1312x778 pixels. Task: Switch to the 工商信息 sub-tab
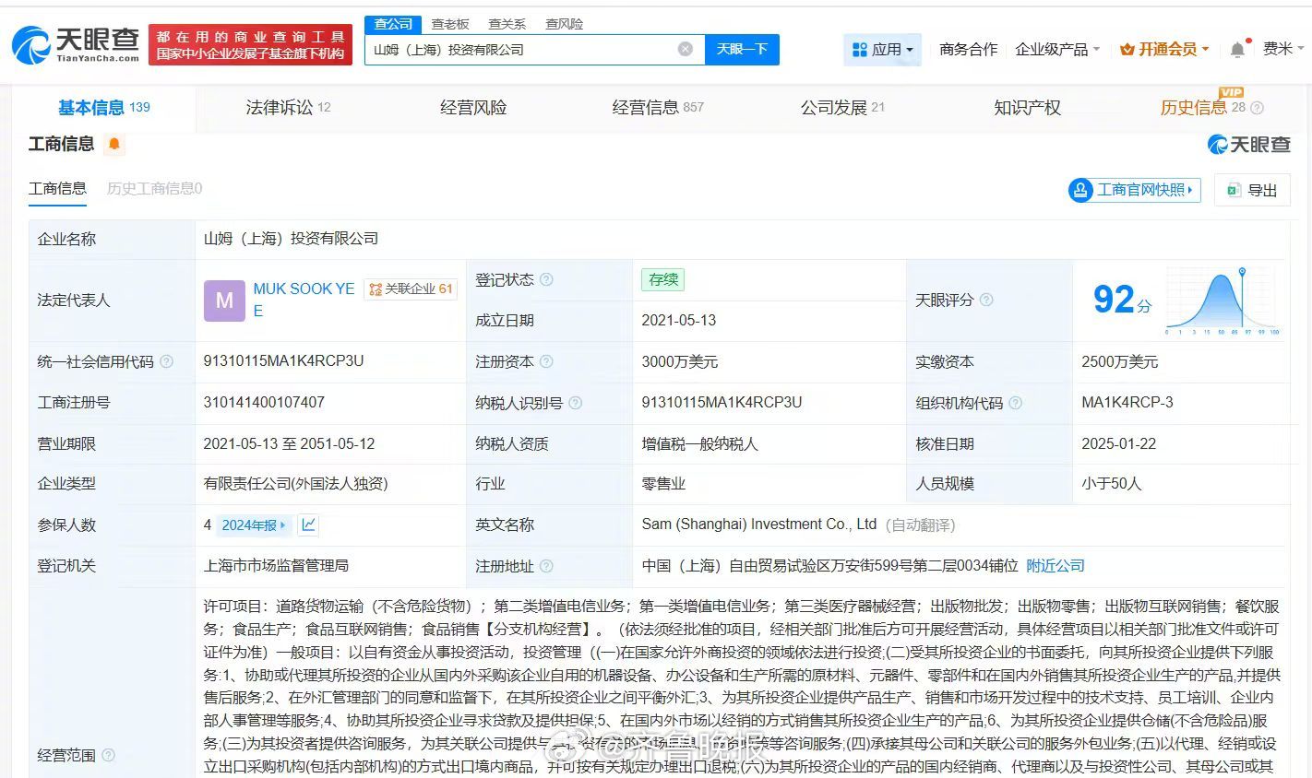click(57, 189)
